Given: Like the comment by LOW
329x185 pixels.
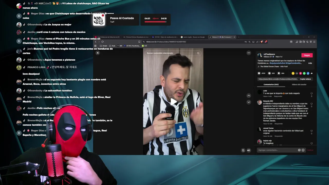Looking at the screenshot, I should pos(312,94).
